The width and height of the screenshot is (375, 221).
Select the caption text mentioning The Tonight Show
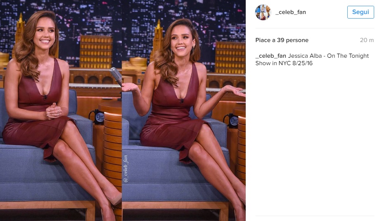pyautogui.click(x=312, y=59)
